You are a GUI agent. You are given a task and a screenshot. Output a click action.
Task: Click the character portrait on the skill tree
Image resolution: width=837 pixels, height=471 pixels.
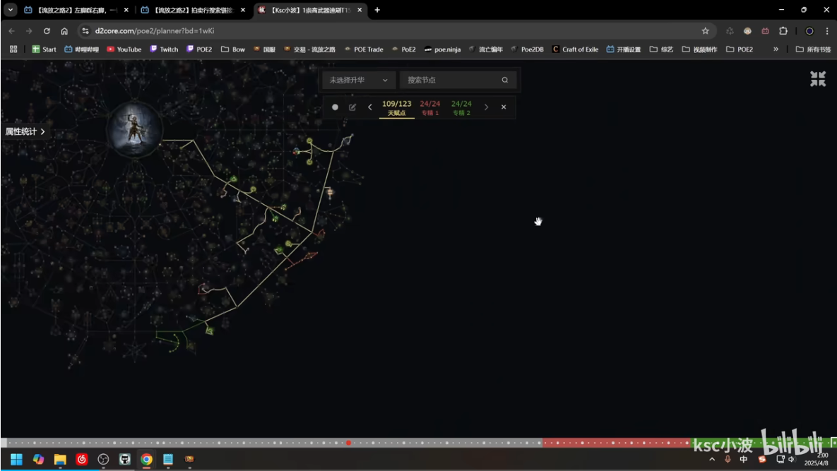click(135, 129)
